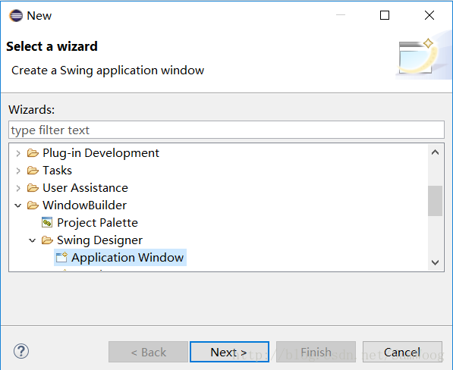Click the Next button
Image resolution: width=453 pixels, height=370 pixels.
pyautogui.click(x=229, y=352)
